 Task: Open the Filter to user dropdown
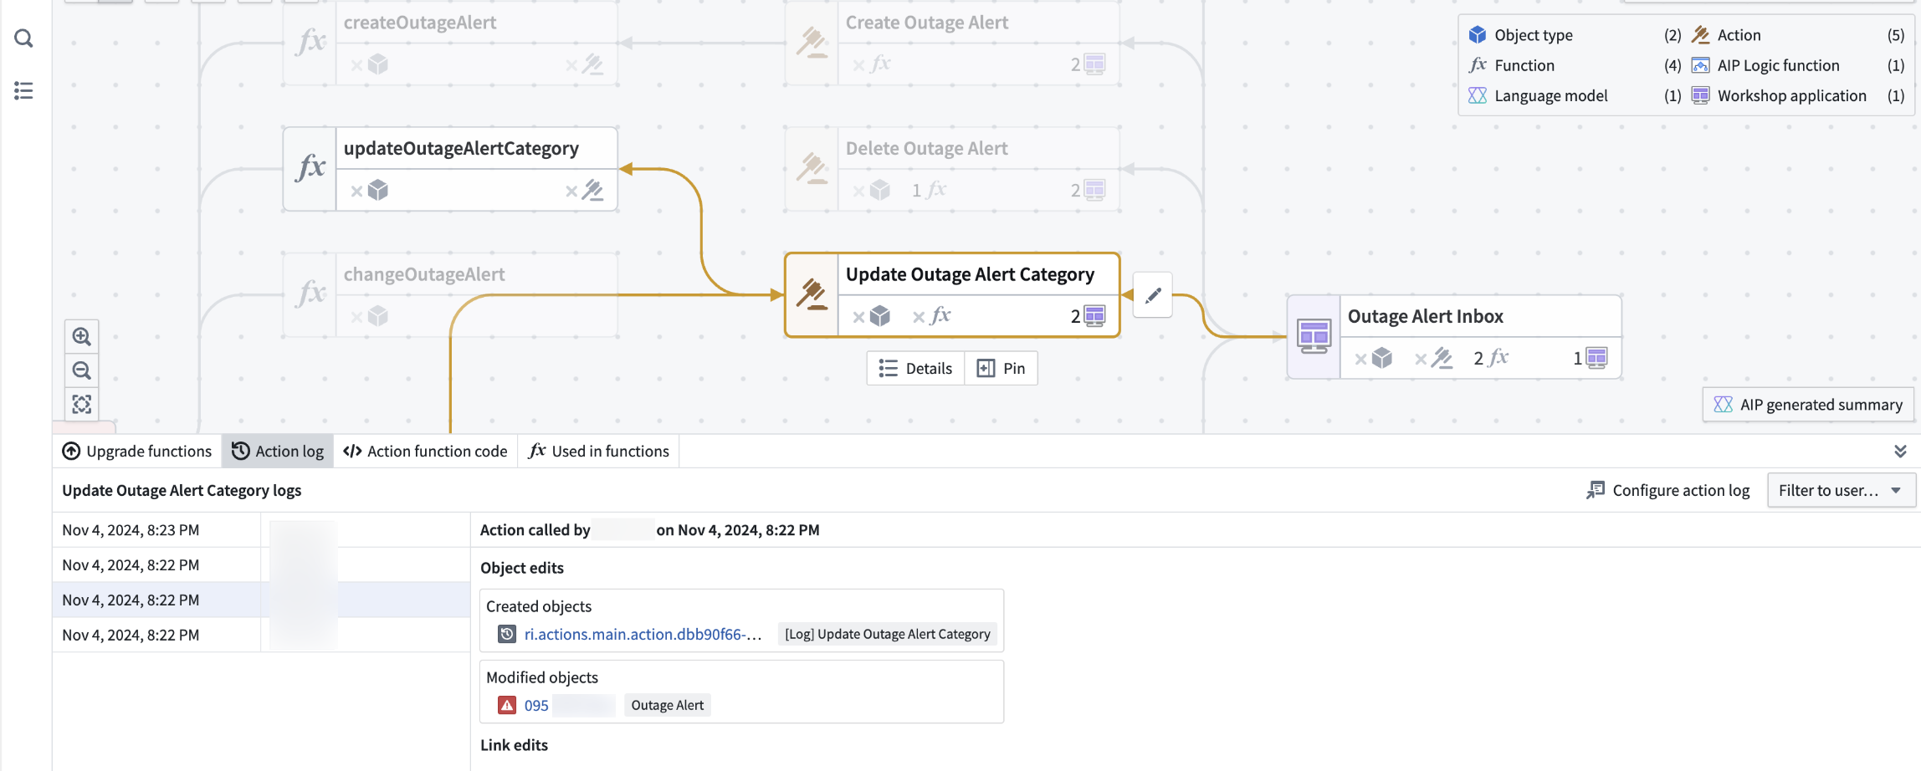[1841, 490]
